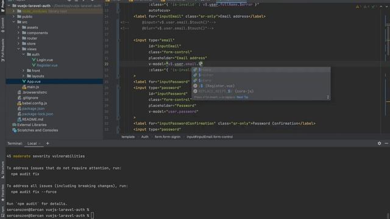This screenshot has height=219, width=390.
Task: Click the App.vue Vue file icon
Action: pos(24,82)
